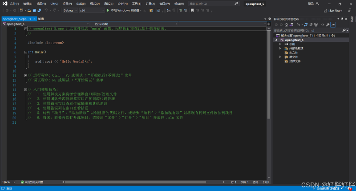Click the editor vertical scrollbar thumb
Image resolution: width=356 pixels, height=191 pixels.
point(269,75)
